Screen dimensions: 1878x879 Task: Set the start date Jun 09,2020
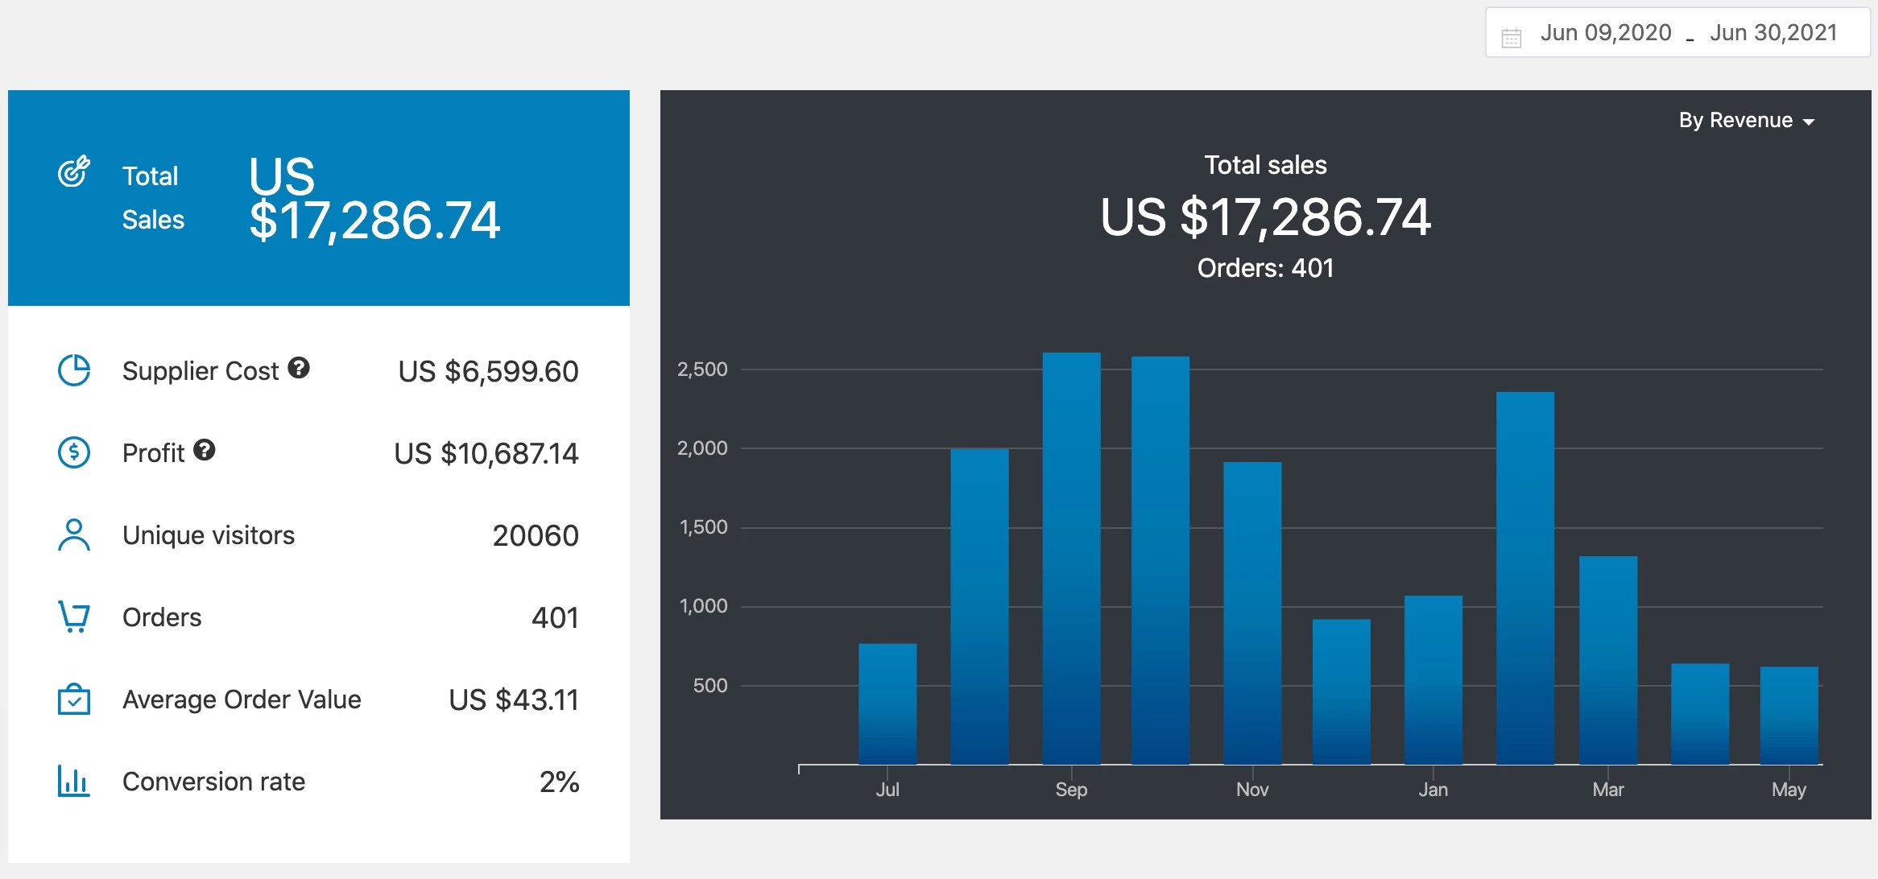click(x=1606, y=32)
